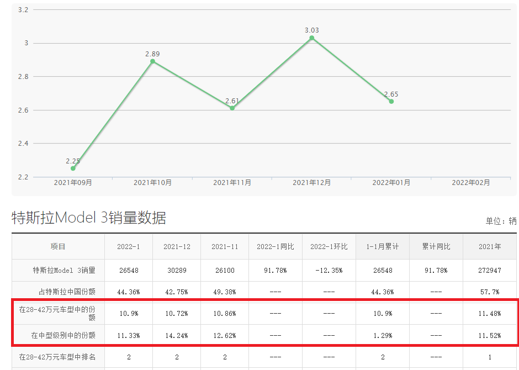Click the 2022年02月 axis label
The height and width of the screenshot is (370, 519).
470,183
